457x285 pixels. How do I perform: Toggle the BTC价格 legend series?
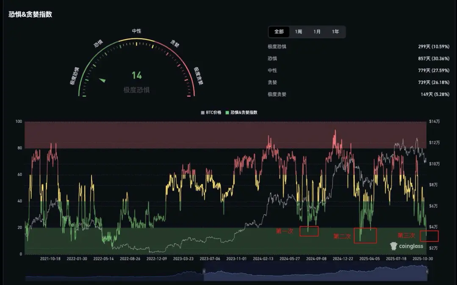[x=211, y=112]
